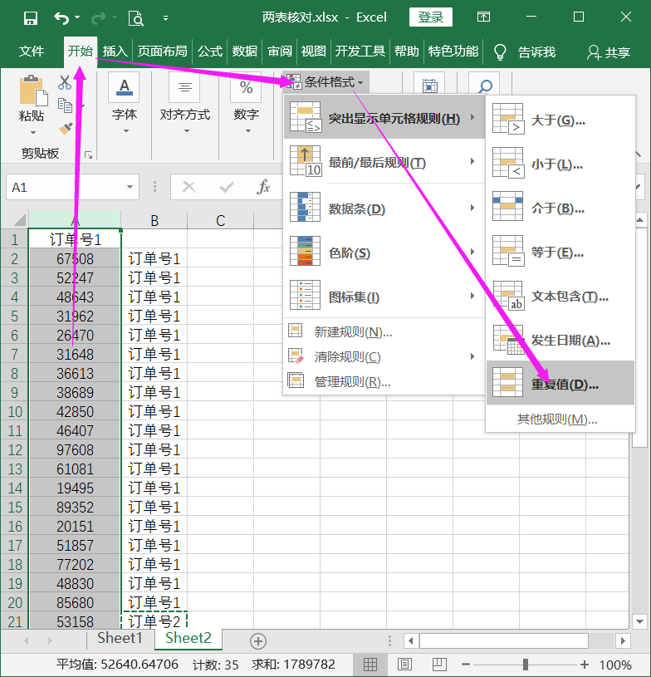Image resolution: width=651 pixels, height=677 pixels.
Task: Click the scissors cut icon
Action: [x=65, y=82]
